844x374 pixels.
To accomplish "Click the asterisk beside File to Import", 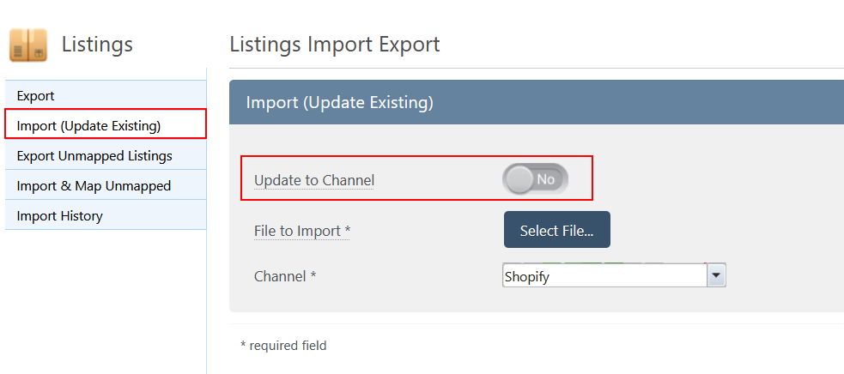I will (348, 229).
